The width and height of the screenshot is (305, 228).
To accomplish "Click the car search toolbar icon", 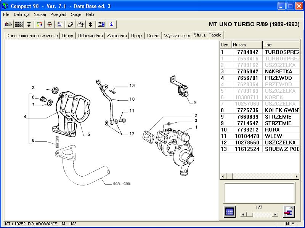I will point(8,24).
